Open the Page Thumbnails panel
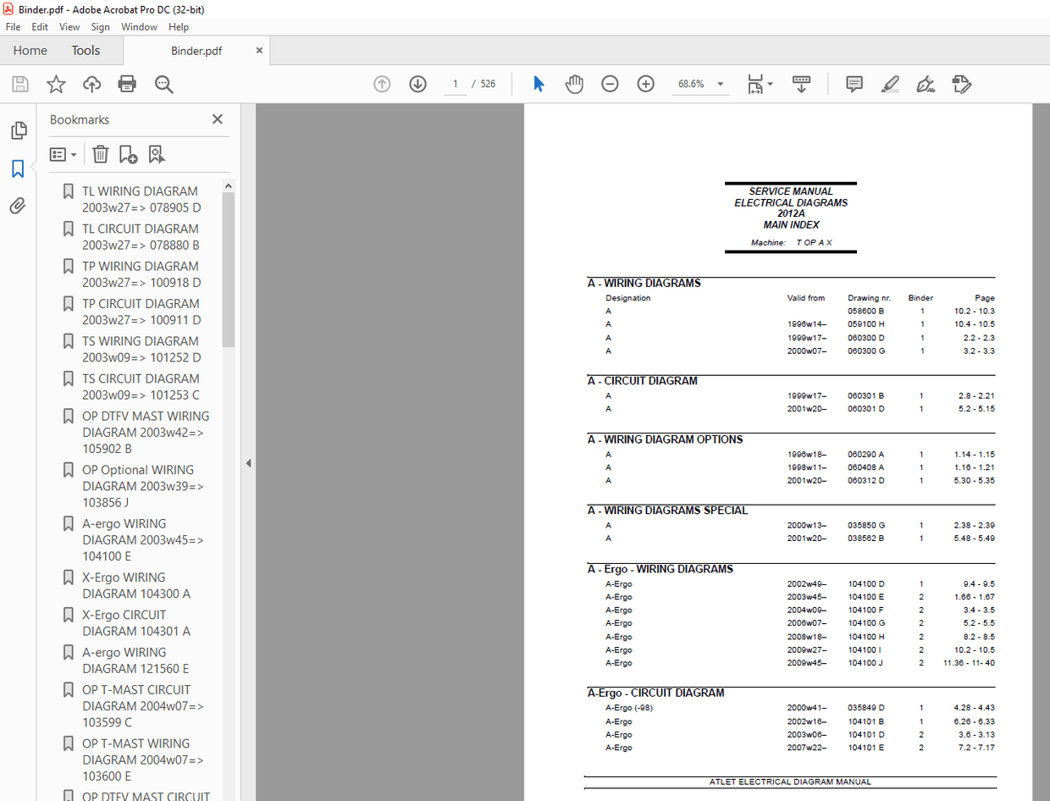This screenshot has height=801, width=1050. [x=19, y=130]
